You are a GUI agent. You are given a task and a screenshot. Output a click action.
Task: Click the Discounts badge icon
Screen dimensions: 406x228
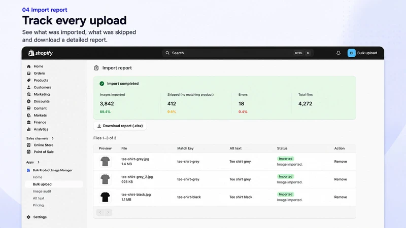(29, 101)
